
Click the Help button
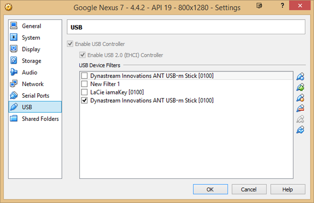click(288, 189)
